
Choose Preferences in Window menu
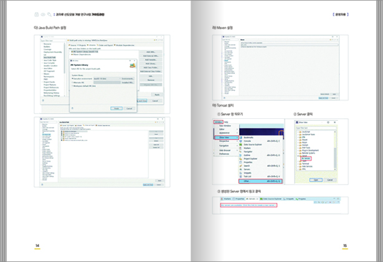224,154
